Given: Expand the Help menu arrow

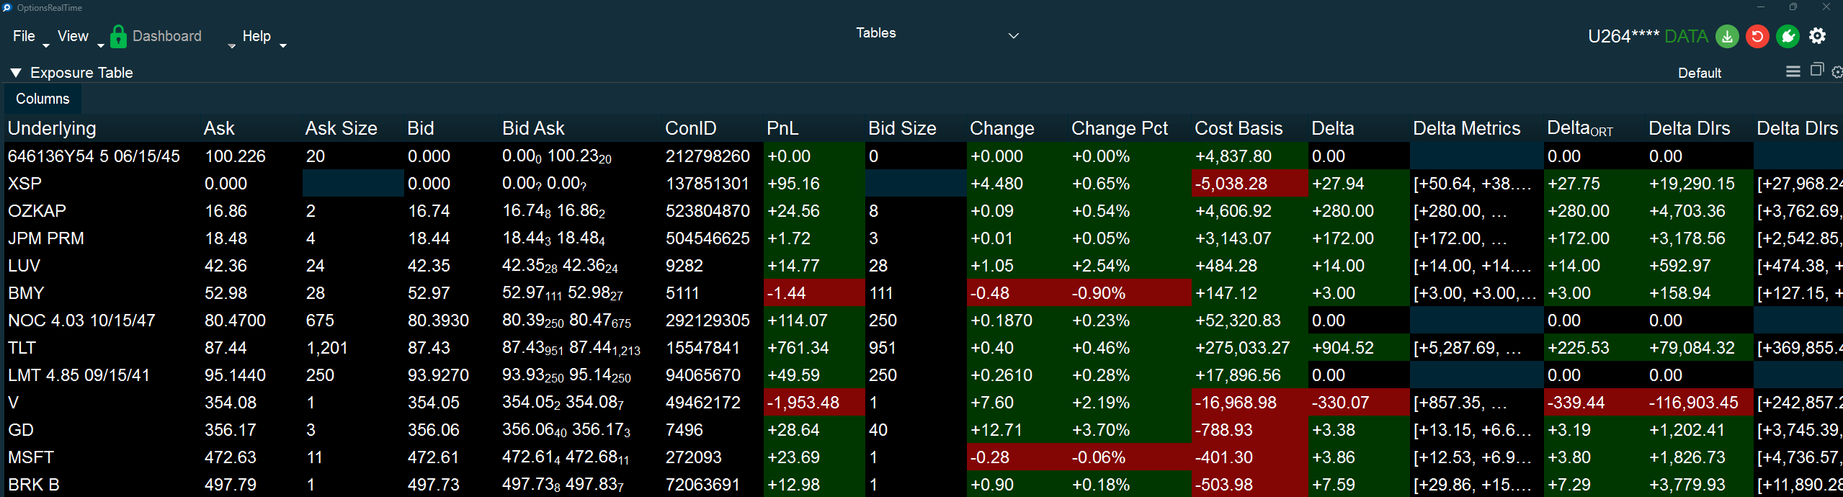Looking at the screenshot, I should click(283, 45).
